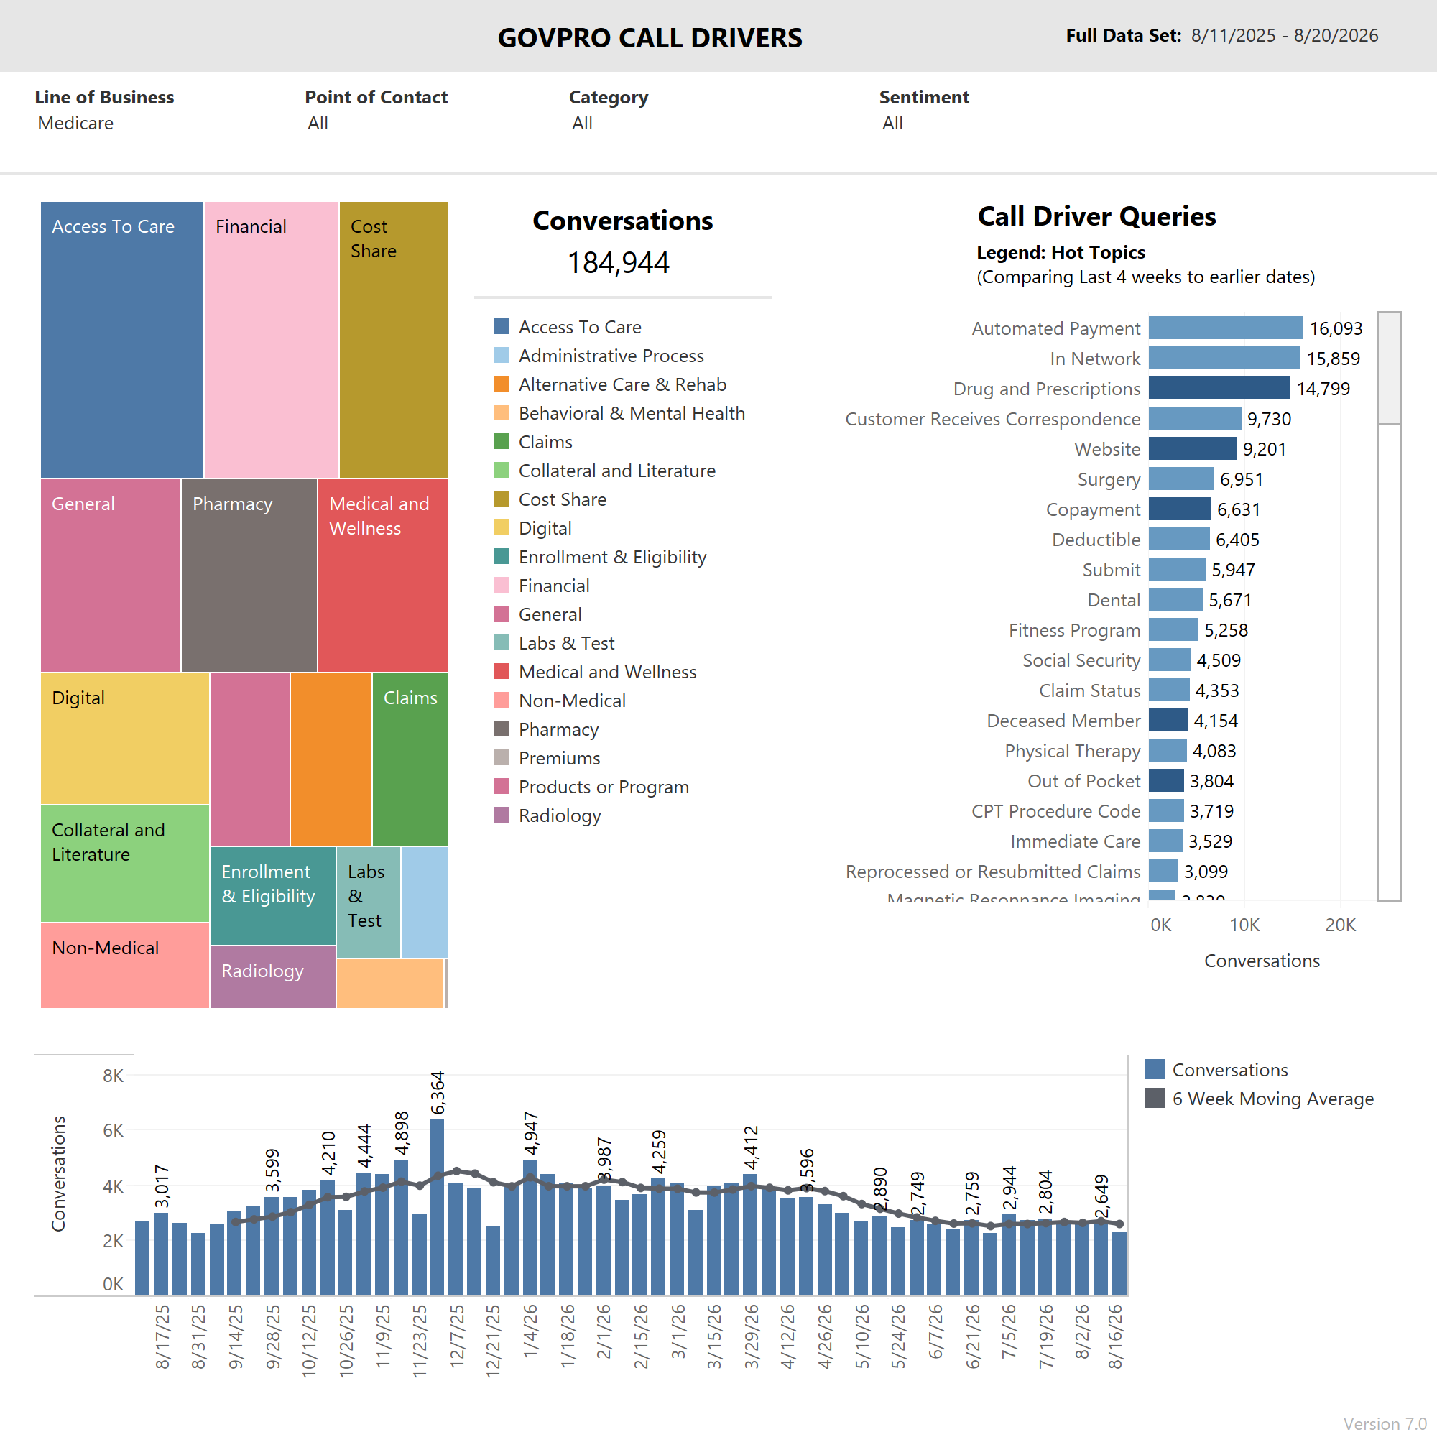Click the Conversations legend swatch by weekly chart
Image resolution: width=1437 pixels, height=1437 pixels.
click(1155, 1069)
